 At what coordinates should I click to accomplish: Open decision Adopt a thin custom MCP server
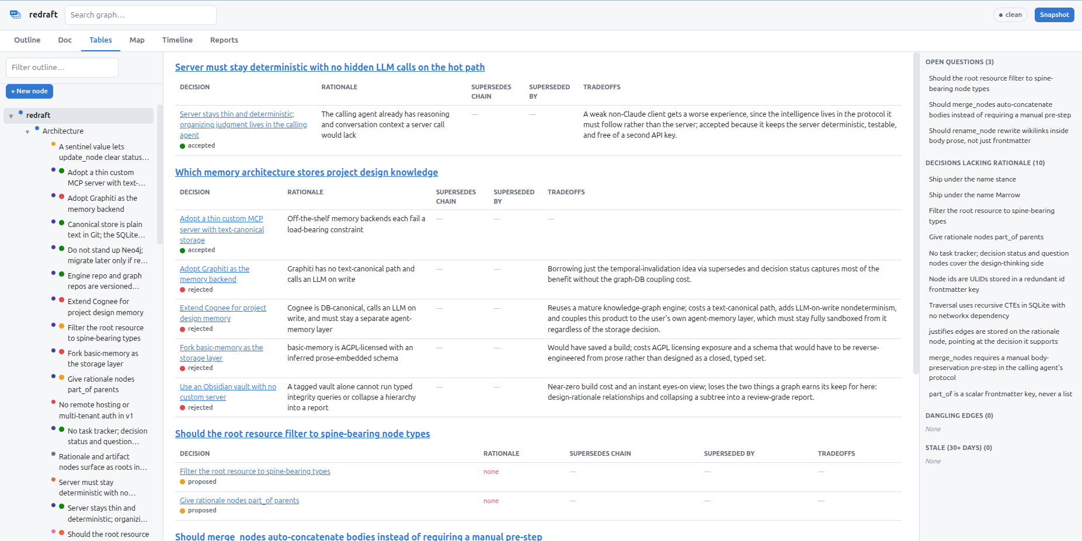[x=222, y=229]
